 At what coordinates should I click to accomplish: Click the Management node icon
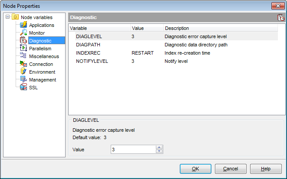coord(23,80)
